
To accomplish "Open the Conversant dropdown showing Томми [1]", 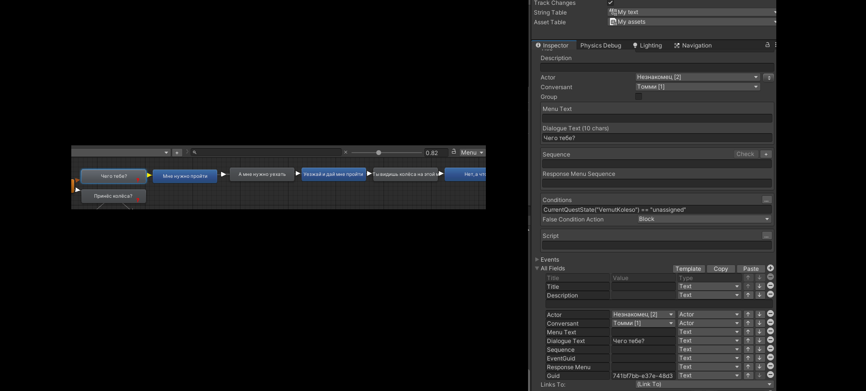I will pos(698,87).
